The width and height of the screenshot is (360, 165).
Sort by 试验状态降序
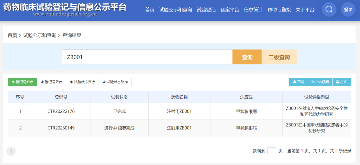115,82
